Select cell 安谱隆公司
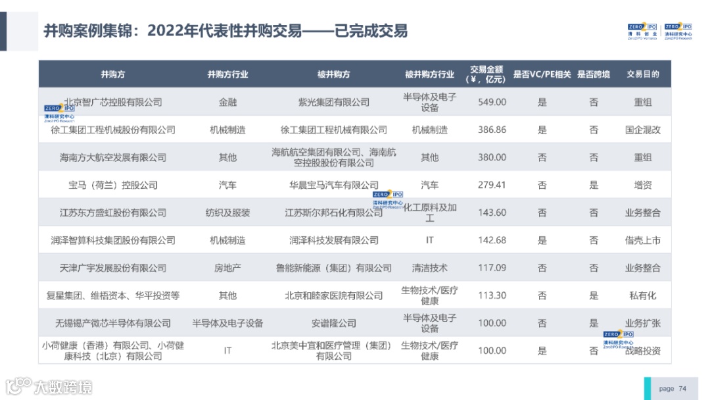This screenshot has width=710, height=400. (x=334, y=323)
